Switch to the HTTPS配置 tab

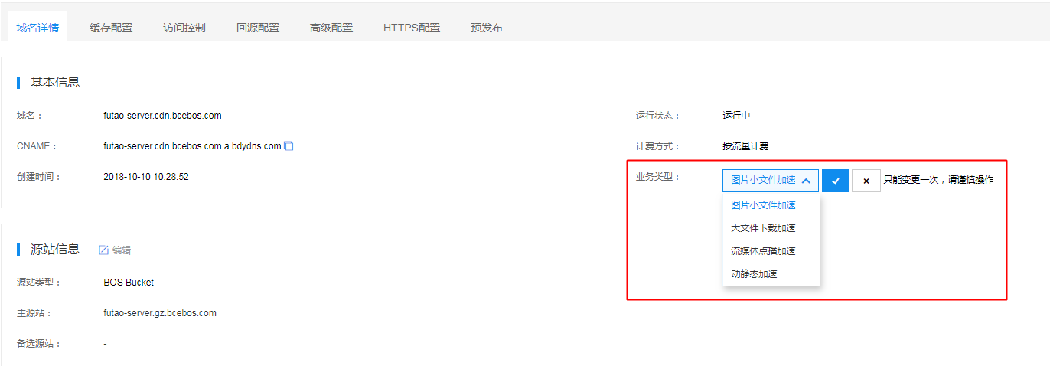[412, 28]
